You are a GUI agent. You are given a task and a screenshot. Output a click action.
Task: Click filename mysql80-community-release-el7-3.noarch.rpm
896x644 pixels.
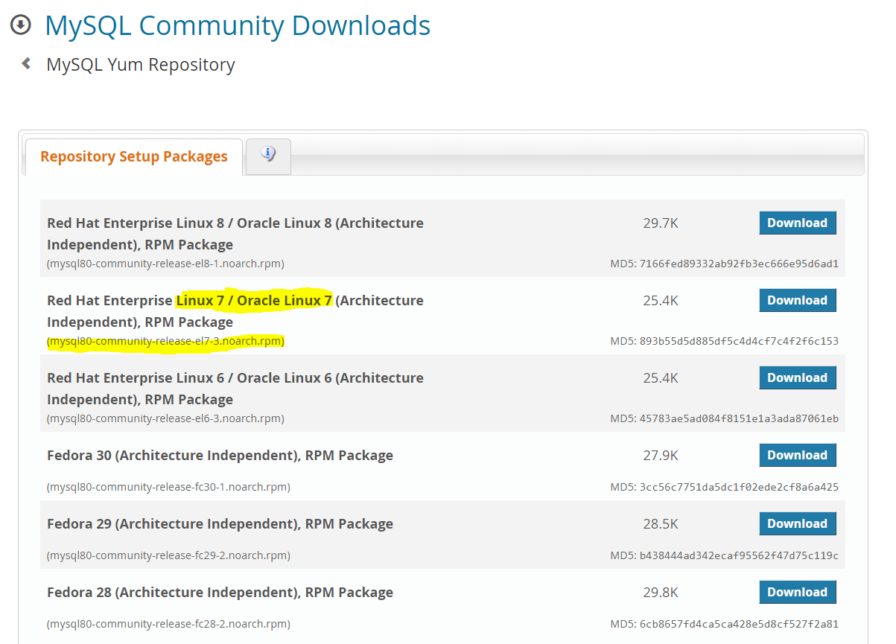pos(165,341)
